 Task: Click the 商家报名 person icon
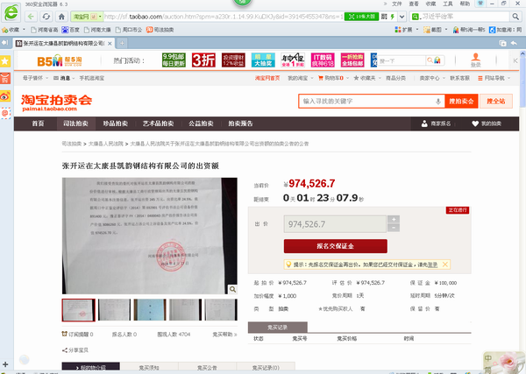tap(424, 123)
